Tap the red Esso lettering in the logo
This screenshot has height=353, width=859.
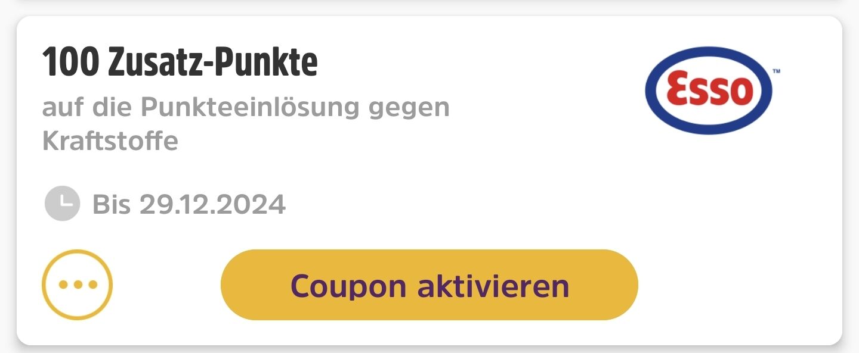(x=709, y=90)
